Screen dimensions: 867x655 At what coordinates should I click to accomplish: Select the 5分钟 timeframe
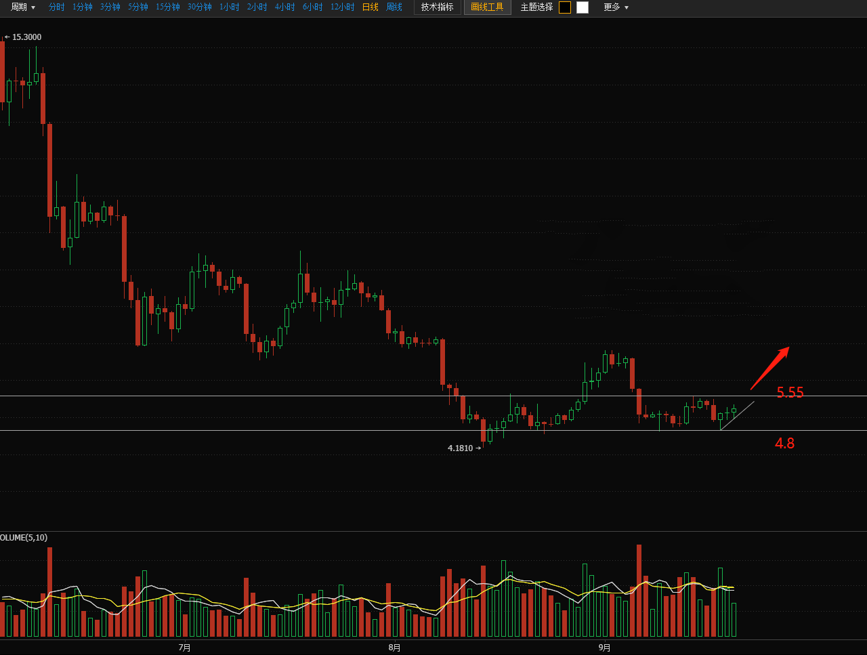tap(138, 7)
